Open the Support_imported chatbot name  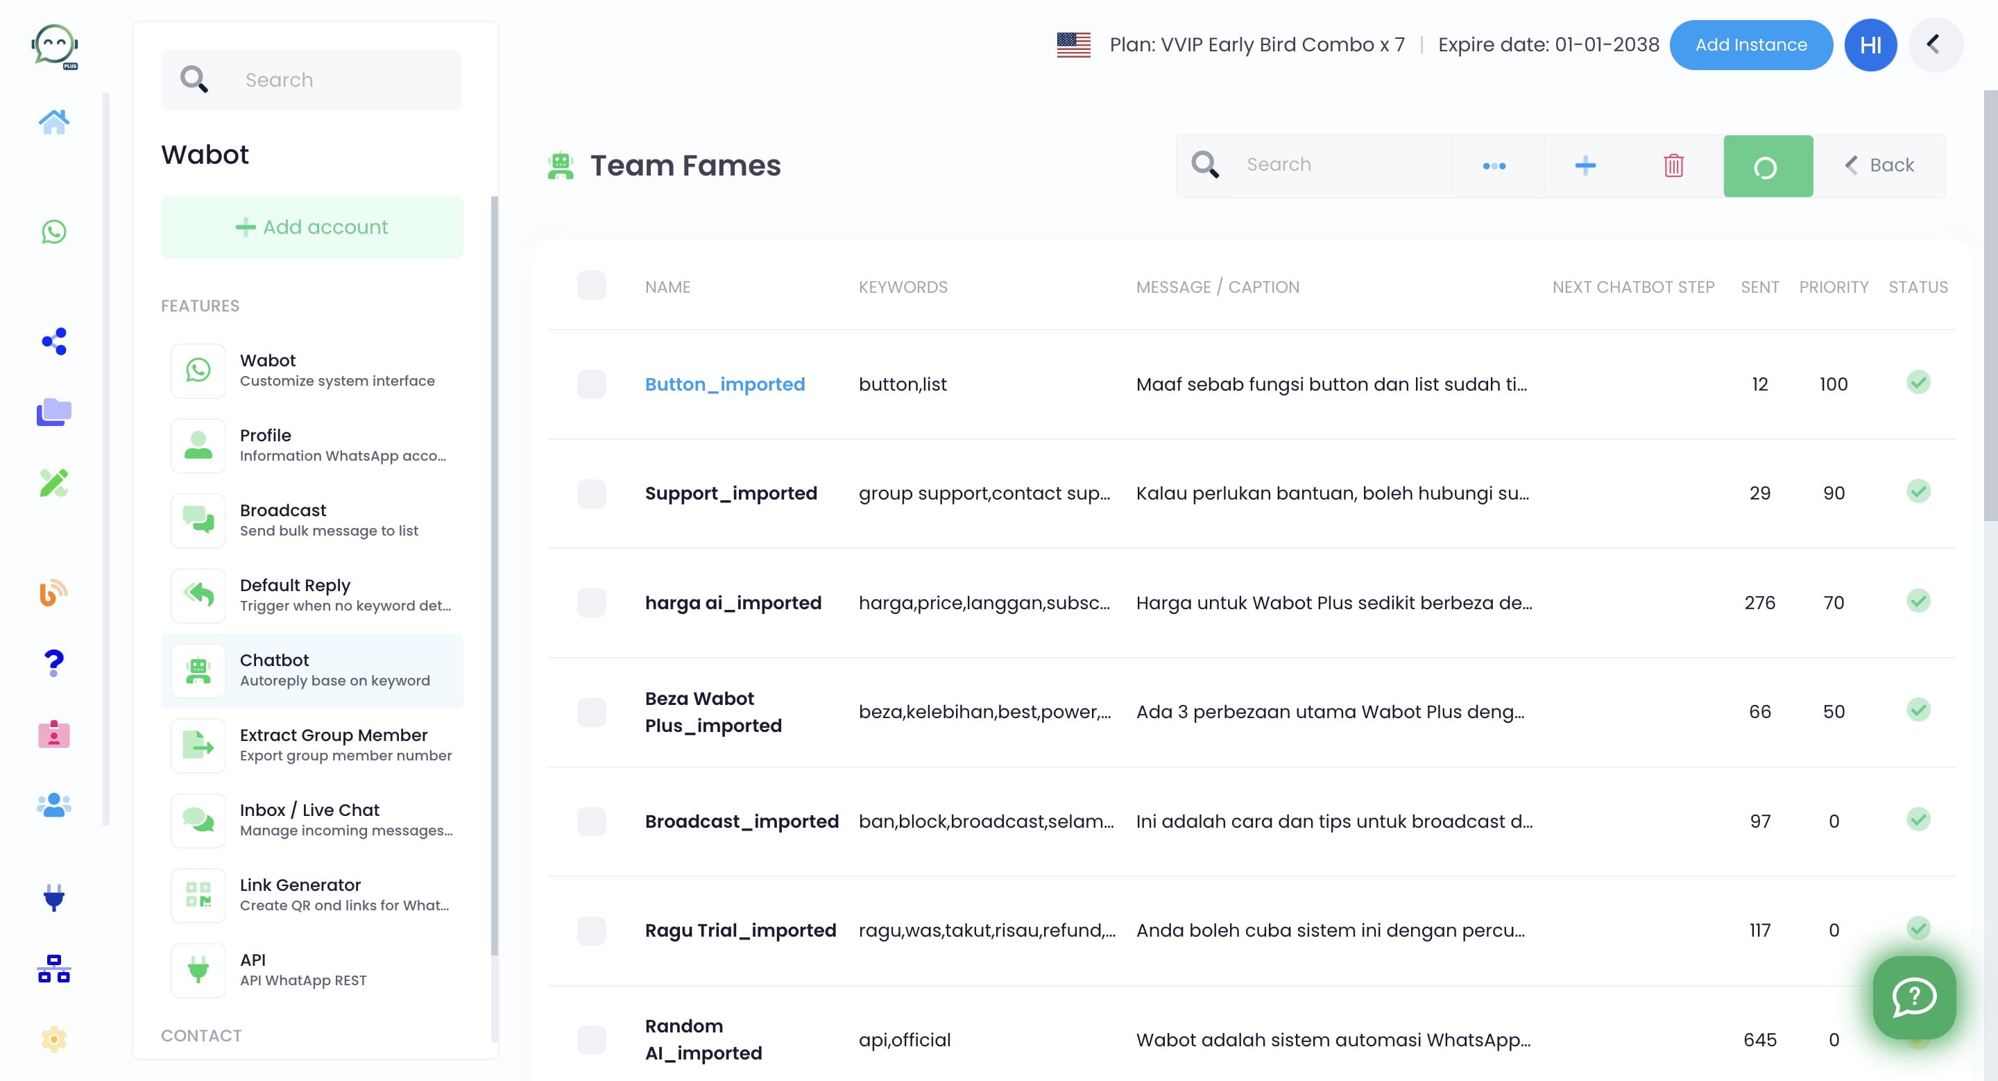tap(731, 493)
